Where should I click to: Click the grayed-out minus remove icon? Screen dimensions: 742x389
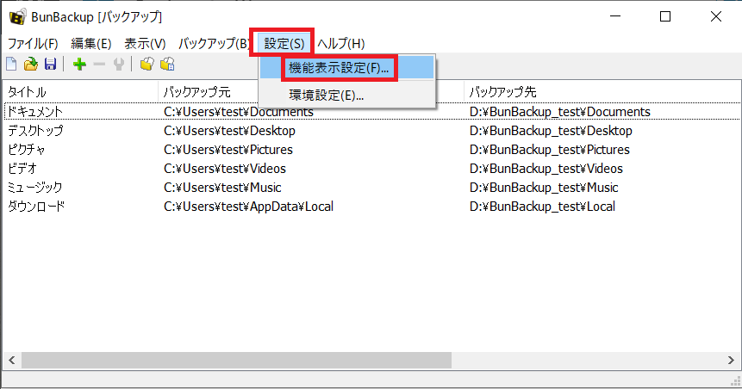[99, 65]
